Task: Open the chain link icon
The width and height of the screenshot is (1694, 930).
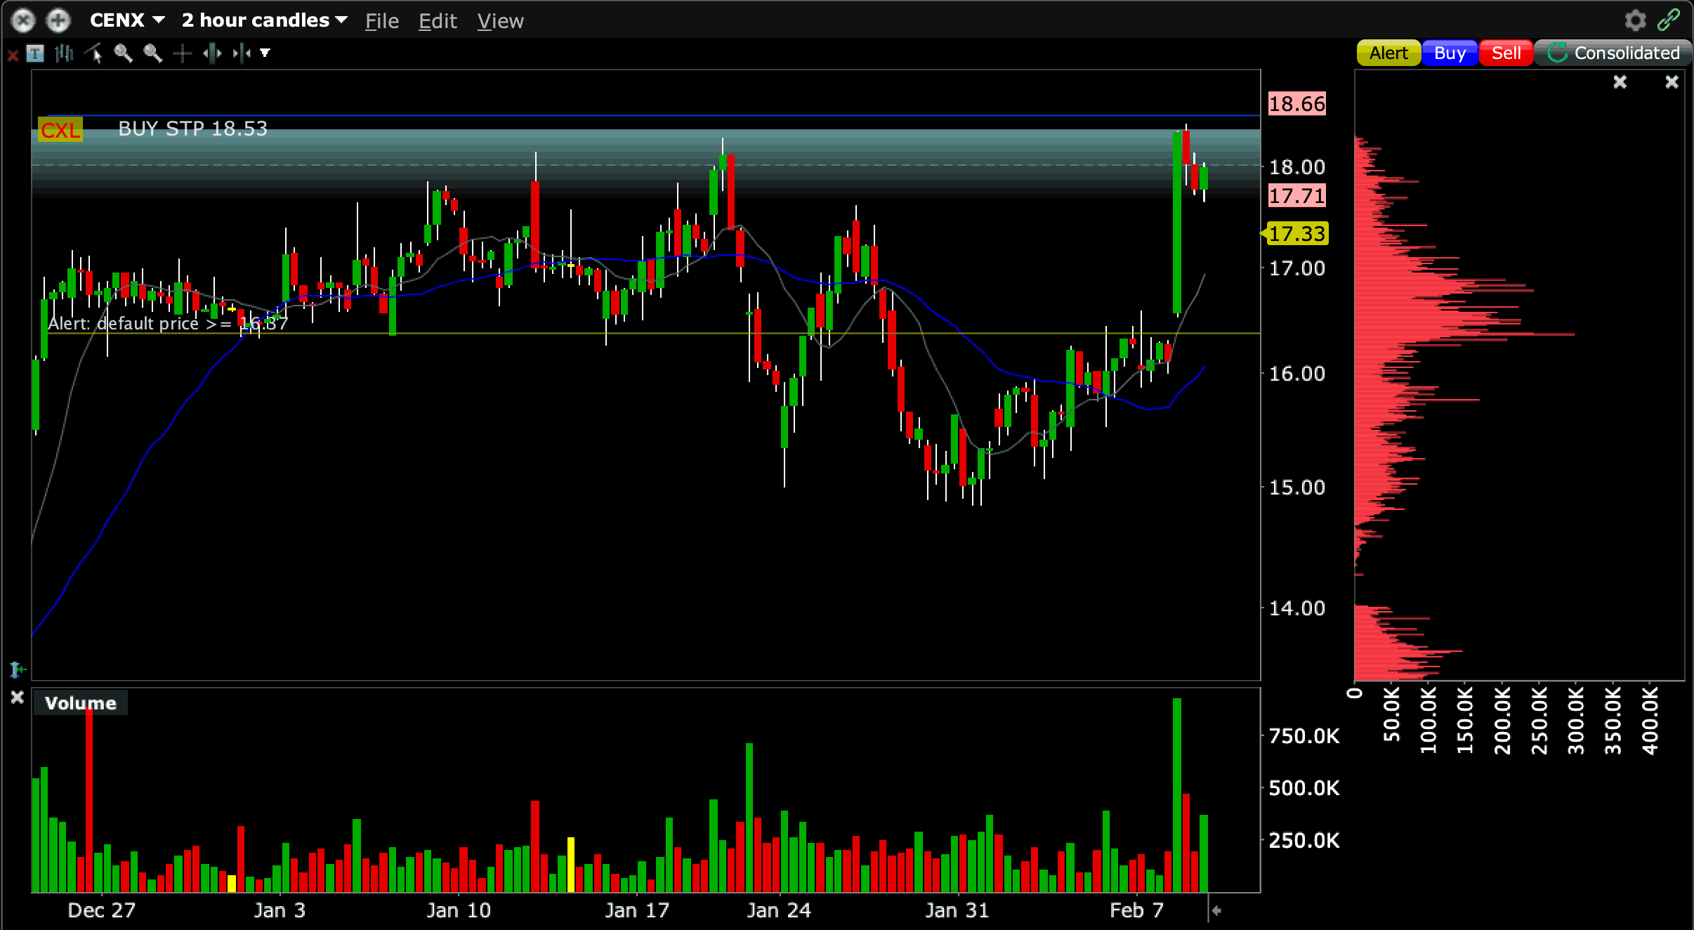Action: coord(1669,20)
